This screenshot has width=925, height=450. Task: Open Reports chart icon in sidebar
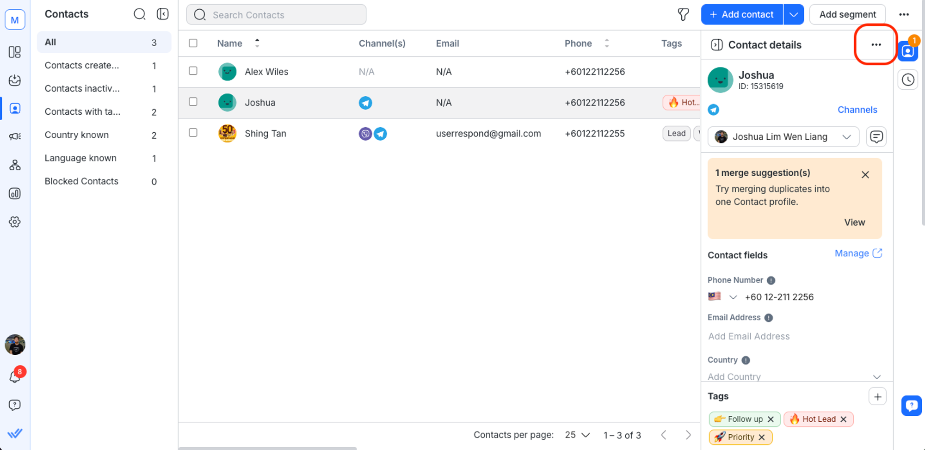(15, 194)
